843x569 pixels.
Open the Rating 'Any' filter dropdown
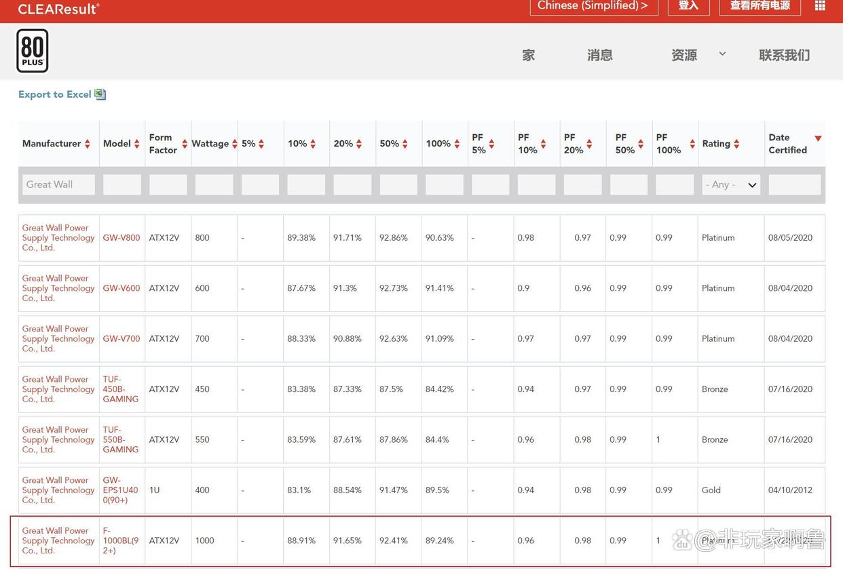coord(731,184)
